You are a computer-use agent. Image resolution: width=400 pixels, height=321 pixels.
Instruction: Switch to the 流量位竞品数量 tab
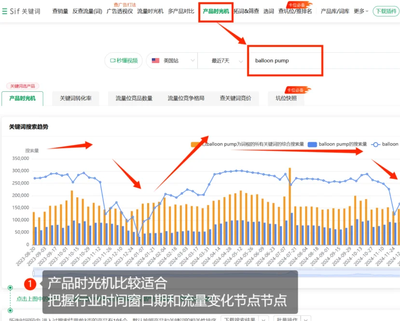pos(134,99)
